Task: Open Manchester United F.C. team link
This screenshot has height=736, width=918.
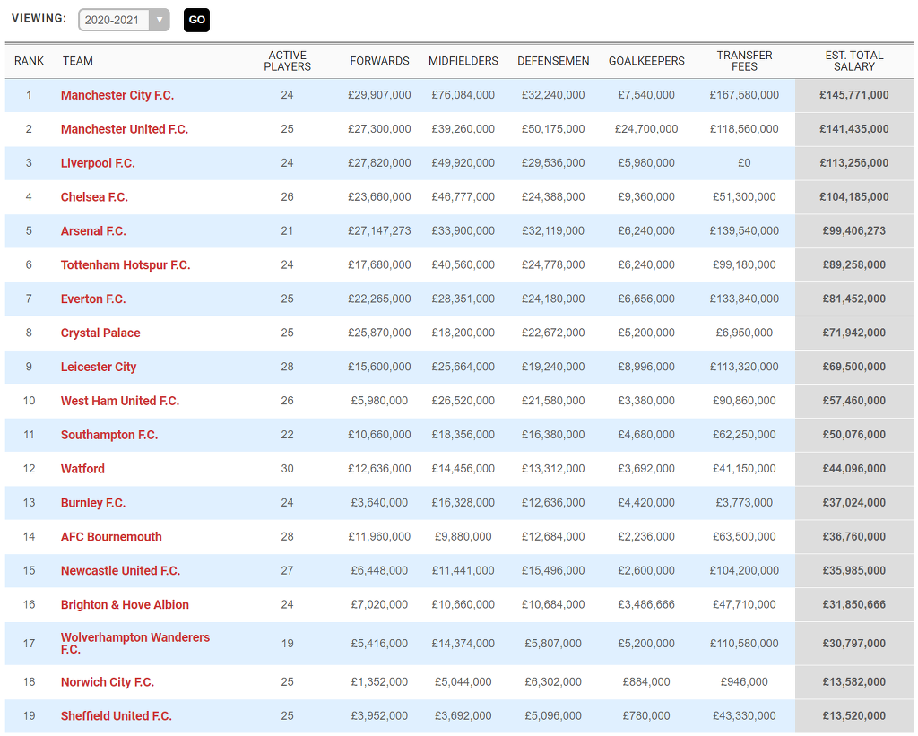Action: [x=124, y=129]
